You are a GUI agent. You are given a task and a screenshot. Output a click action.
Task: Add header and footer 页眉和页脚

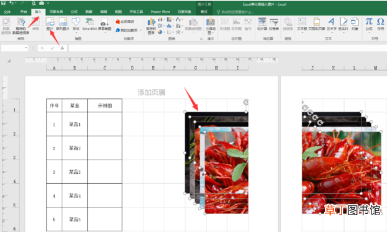click(316, 24)
